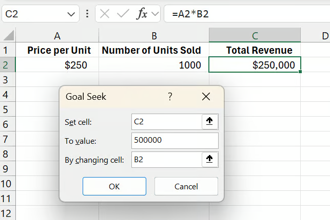Select column B header
Viewport: 330px width, 220px height.
coord(153,36)
